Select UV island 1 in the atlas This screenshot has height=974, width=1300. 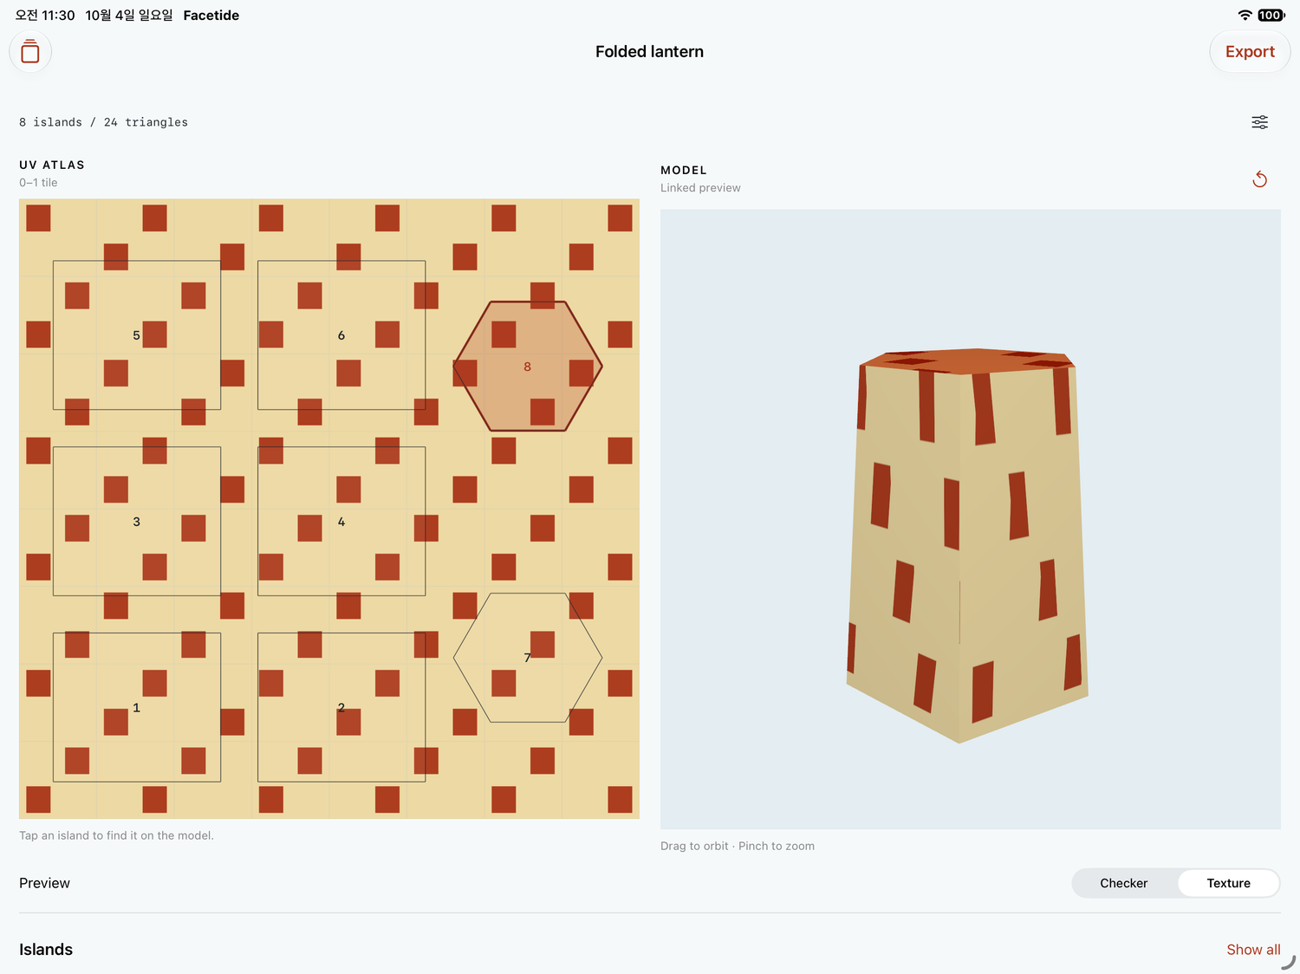[x=137, y=707]
